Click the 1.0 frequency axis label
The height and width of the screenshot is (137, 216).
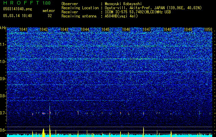pos(2,62)
